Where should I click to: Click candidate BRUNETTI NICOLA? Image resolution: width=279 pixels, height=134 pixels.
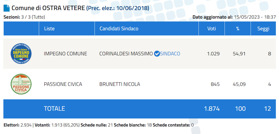point(120,84)
